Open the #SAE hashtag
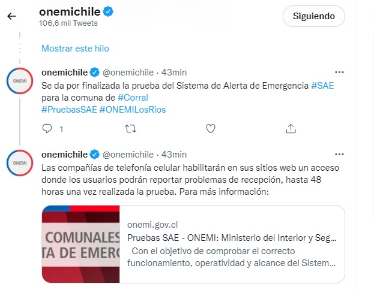This screenshot has height=290, width=374. tap(322, 86)
